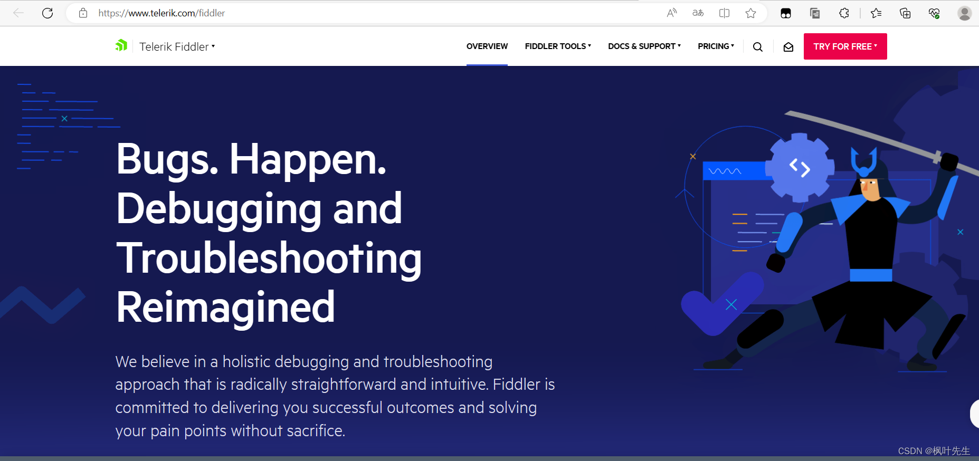Viewport: 979px width, 461px height.
Task: Go to the Overview tab
Action: point(487,46)
